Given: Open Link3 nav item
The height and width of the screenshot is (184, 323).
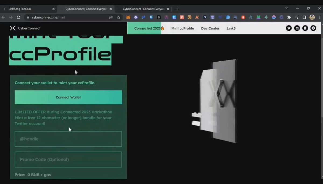Looking at the screenshot, I should [231, 28].
